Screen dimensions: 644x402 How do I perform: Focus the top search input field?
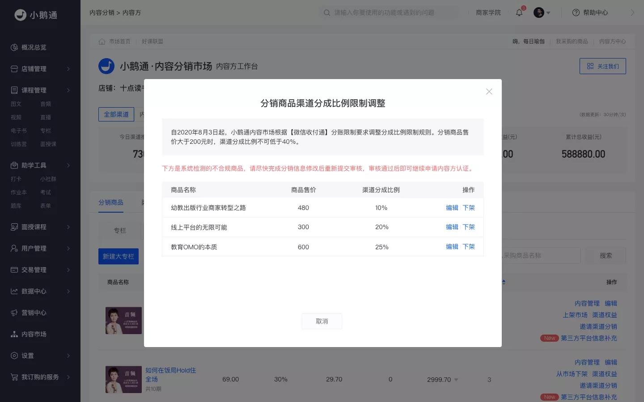(x=389, y=13)
